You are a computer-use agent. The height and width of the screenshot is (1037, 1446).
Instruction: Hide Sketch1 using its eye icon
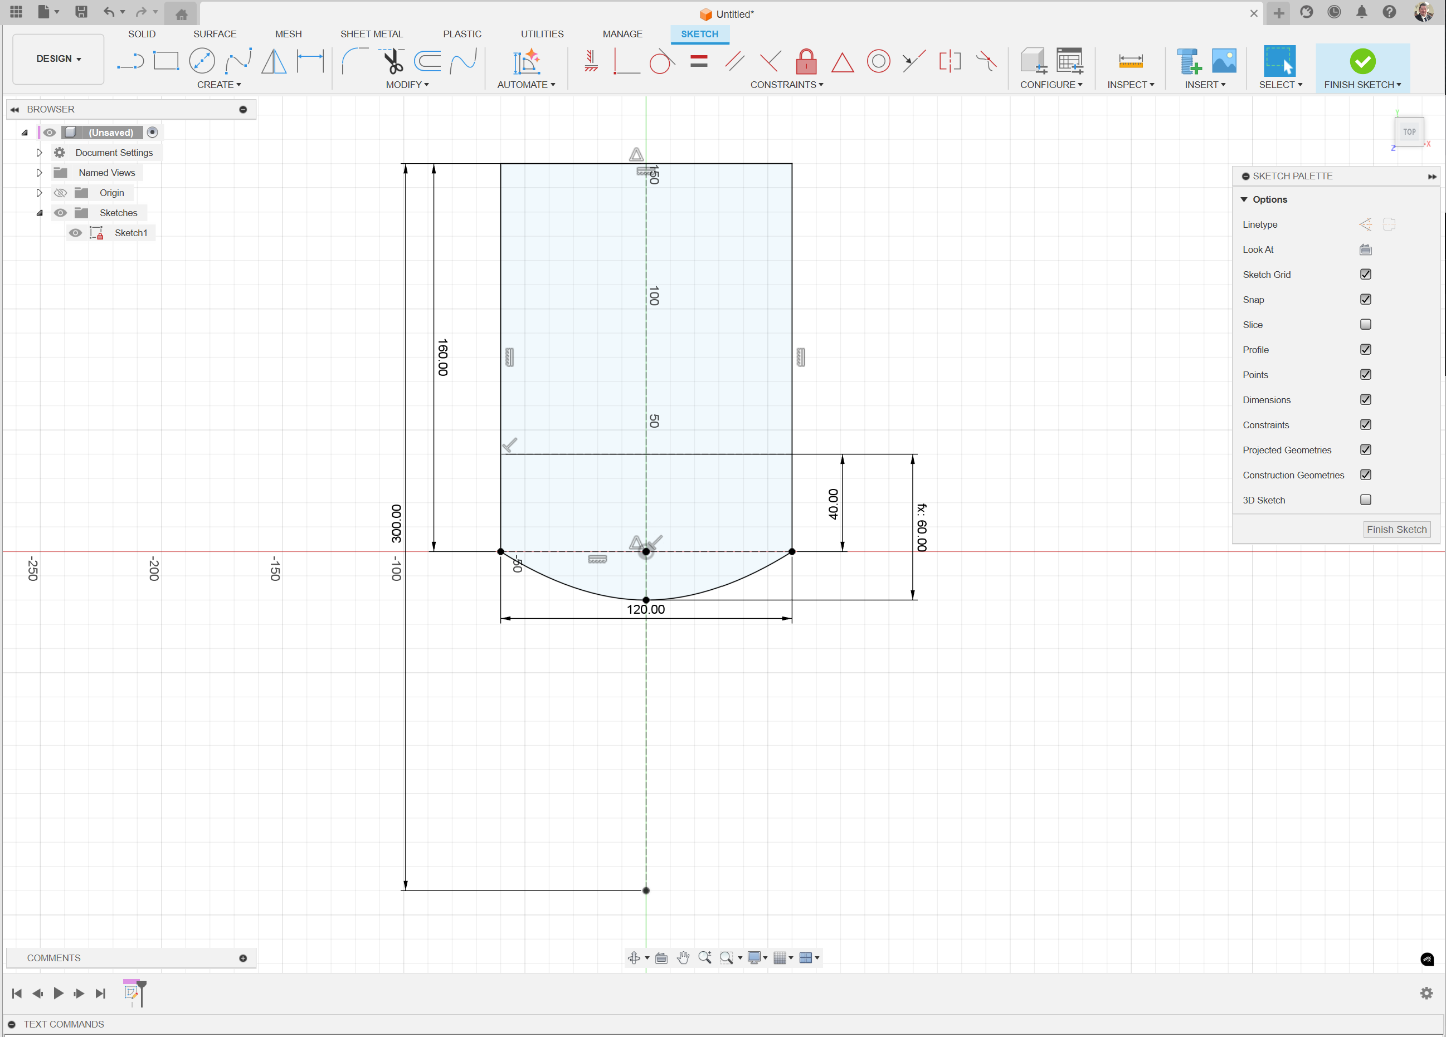pos(75,233)
